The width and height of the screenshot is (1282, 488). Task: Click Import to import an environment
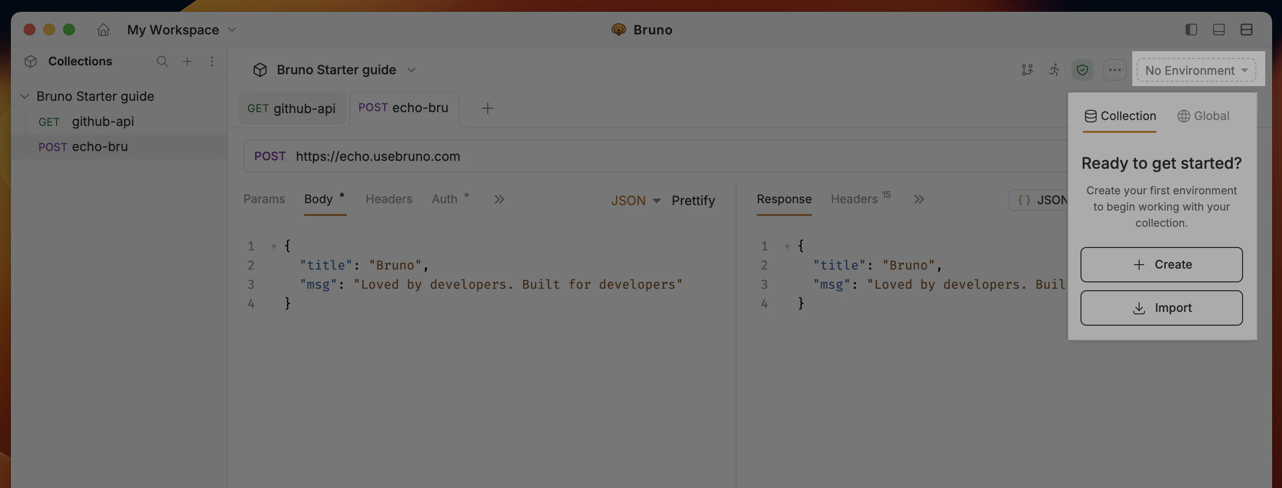(x=1162, y=308)
